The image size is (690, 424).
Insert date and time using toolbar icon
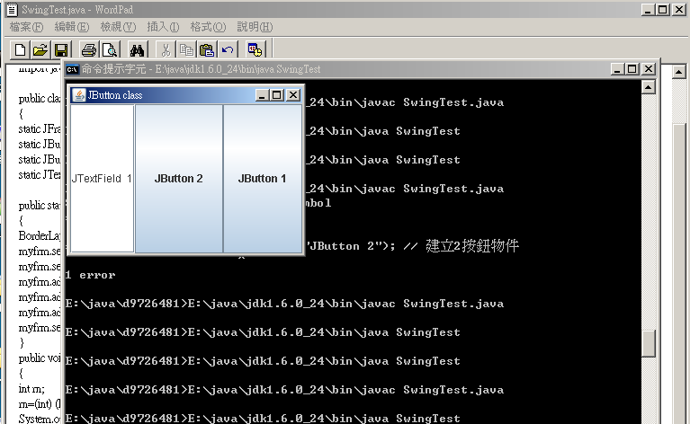tap(255, 49)
